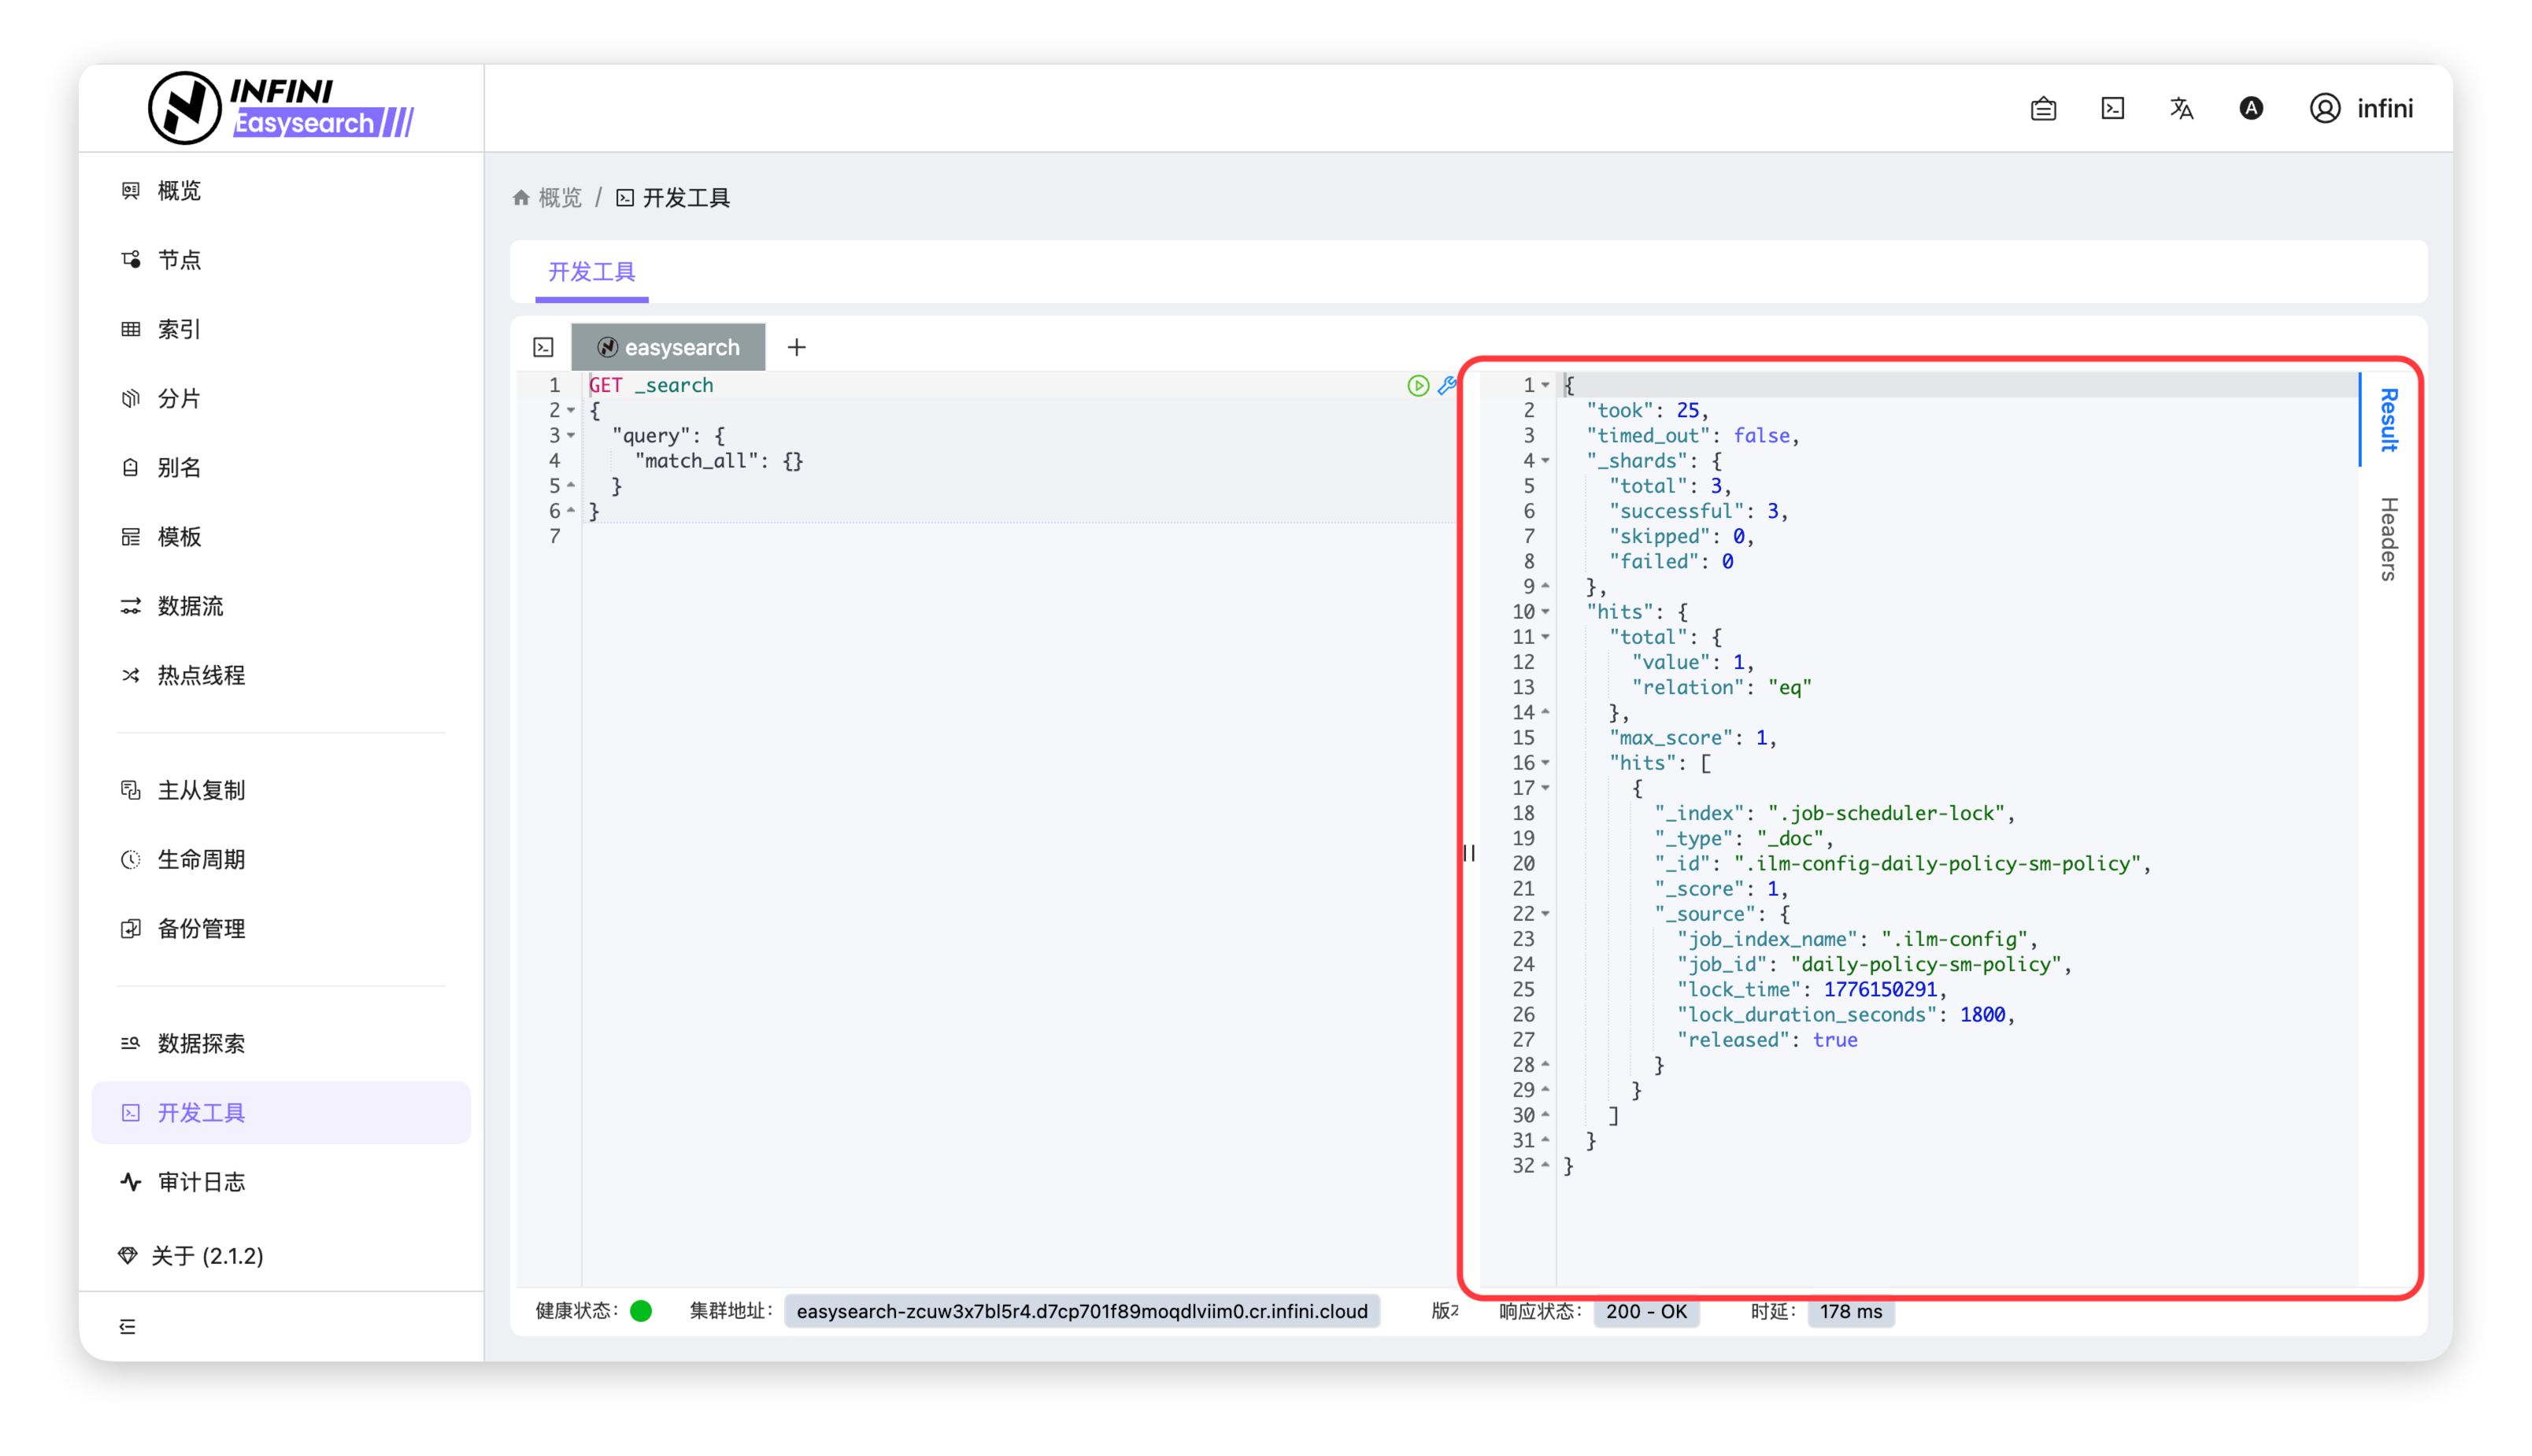Run the GET _search request
This screenshot has height=1456, width=2532.
click(1418, 385)
